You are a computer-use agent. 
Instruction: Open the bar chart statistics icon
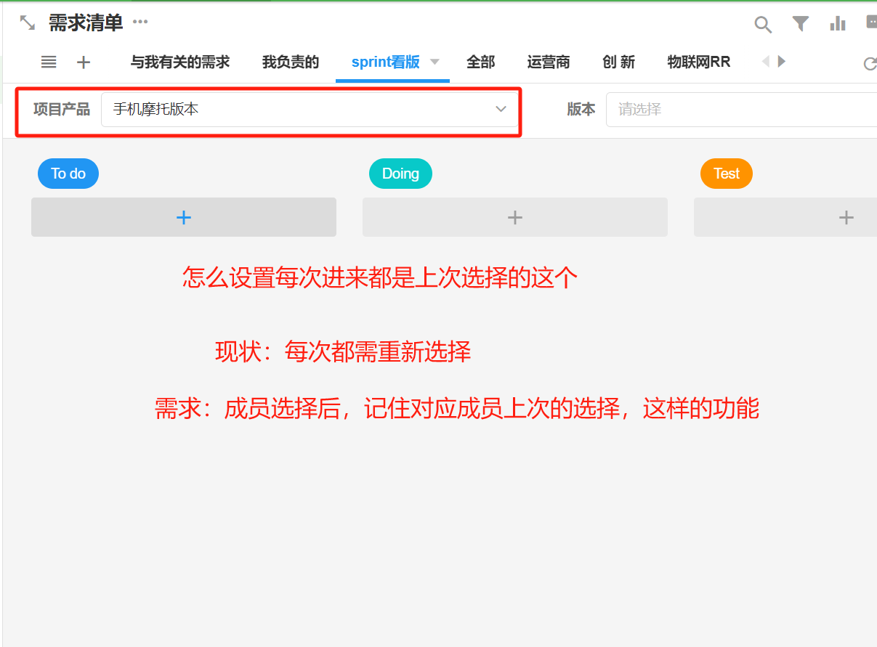point(838,24)
